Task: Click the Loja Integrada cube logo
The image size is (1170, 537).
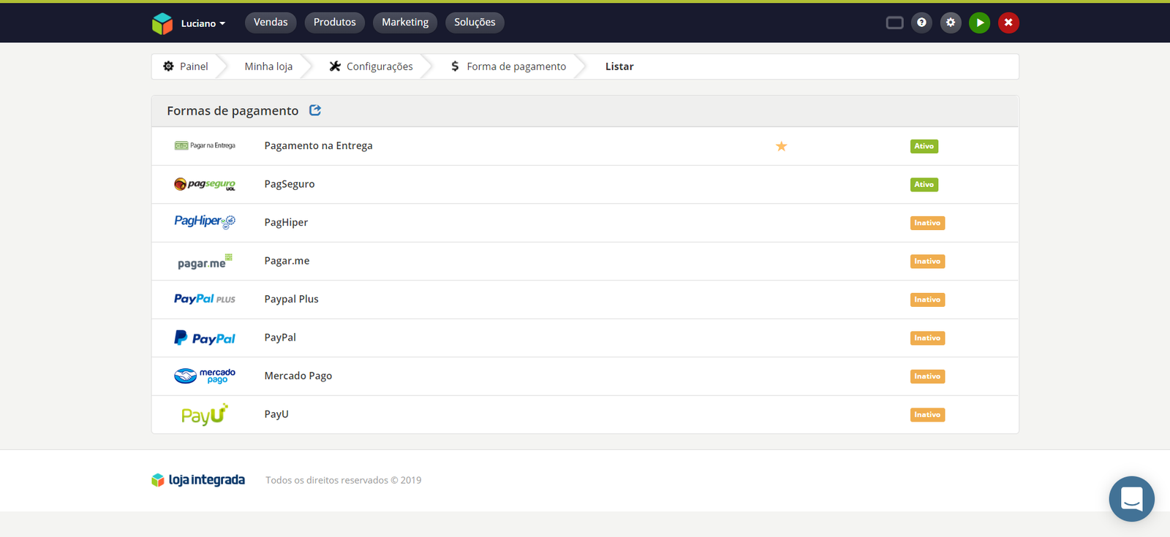Action: [162, 23]
